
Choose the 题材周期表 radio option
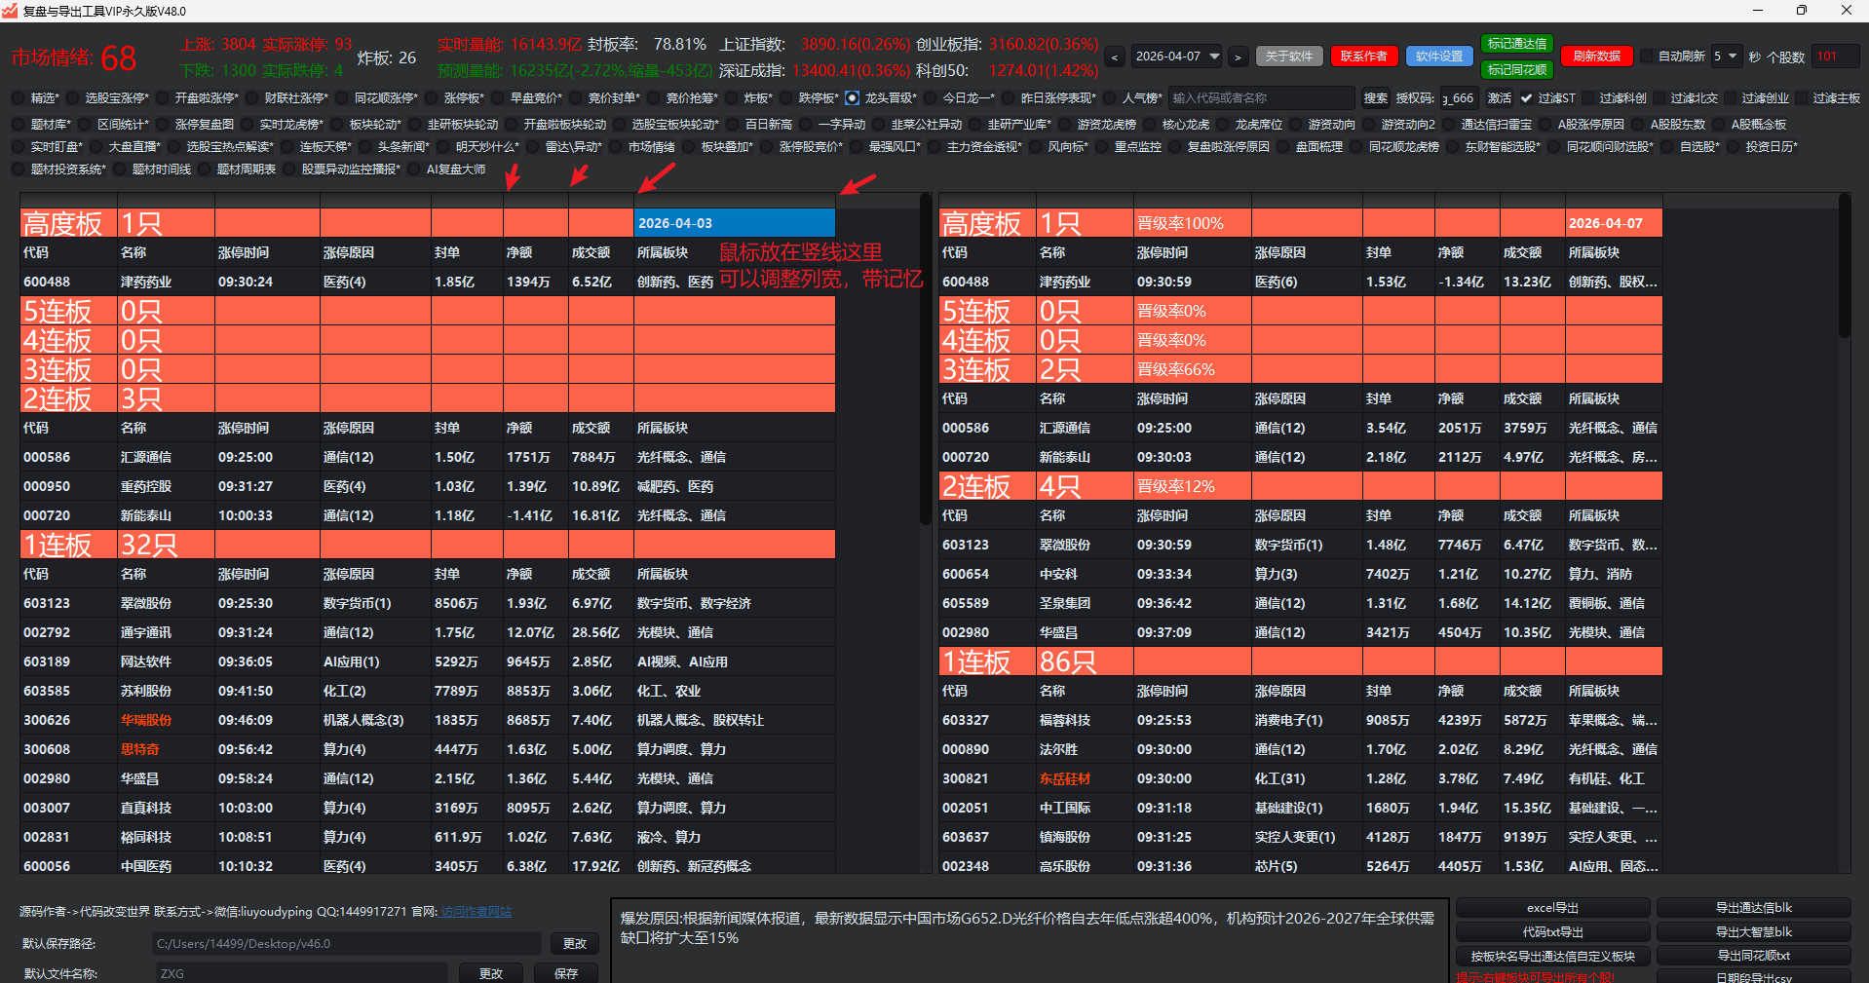(x=205, y=170)
